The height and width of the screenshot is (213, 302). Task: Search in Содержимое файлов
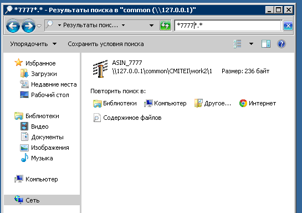[x=127, y=118]
